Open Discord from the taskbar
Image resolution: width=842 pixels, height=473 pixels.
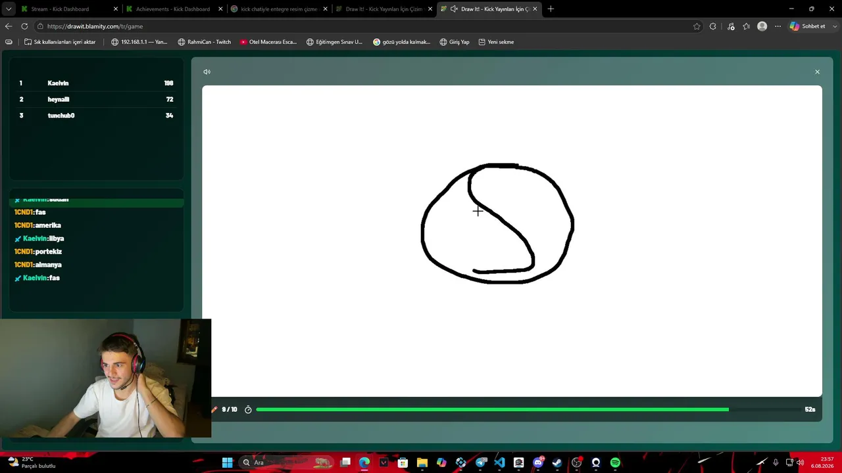538,462
